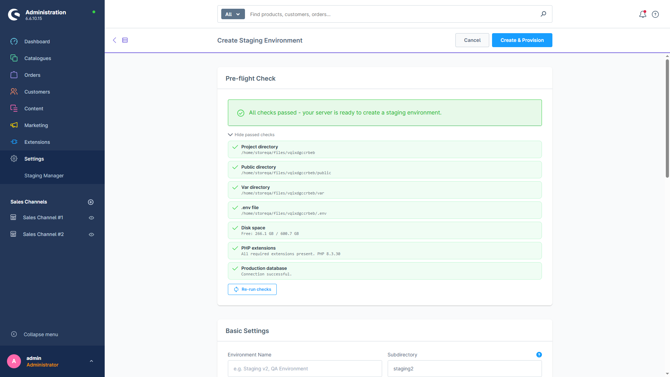
Task: Toggle visibility eye for Sales Channel #2
Action: 91,235
